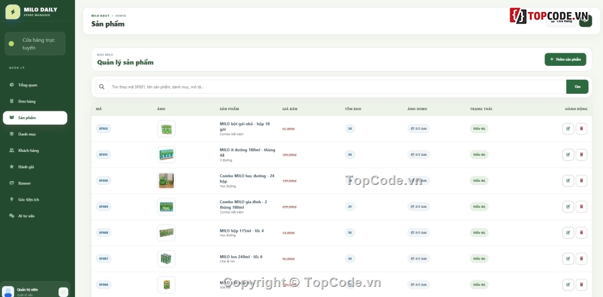Click the SP010 code badge
Screen dimensions: 603x297
click(x=103, y=180)
